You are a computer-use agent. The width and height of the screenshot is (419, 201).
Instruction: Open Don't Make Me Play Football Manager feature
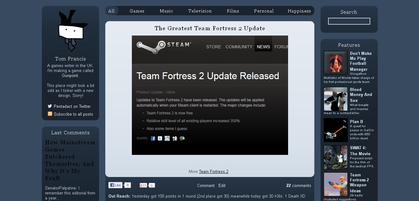pyautogui.click(x=361, y=61)
